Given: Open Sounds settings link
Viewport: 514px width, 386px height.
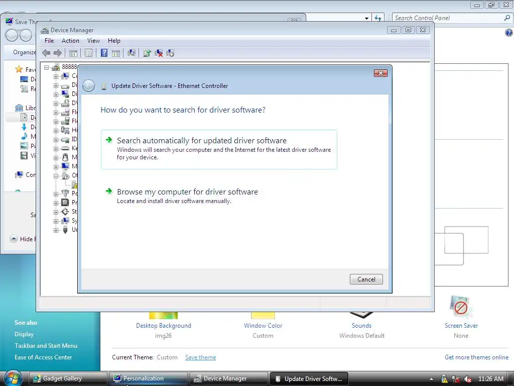Looking at the screenshot, I should pos(361,326).
